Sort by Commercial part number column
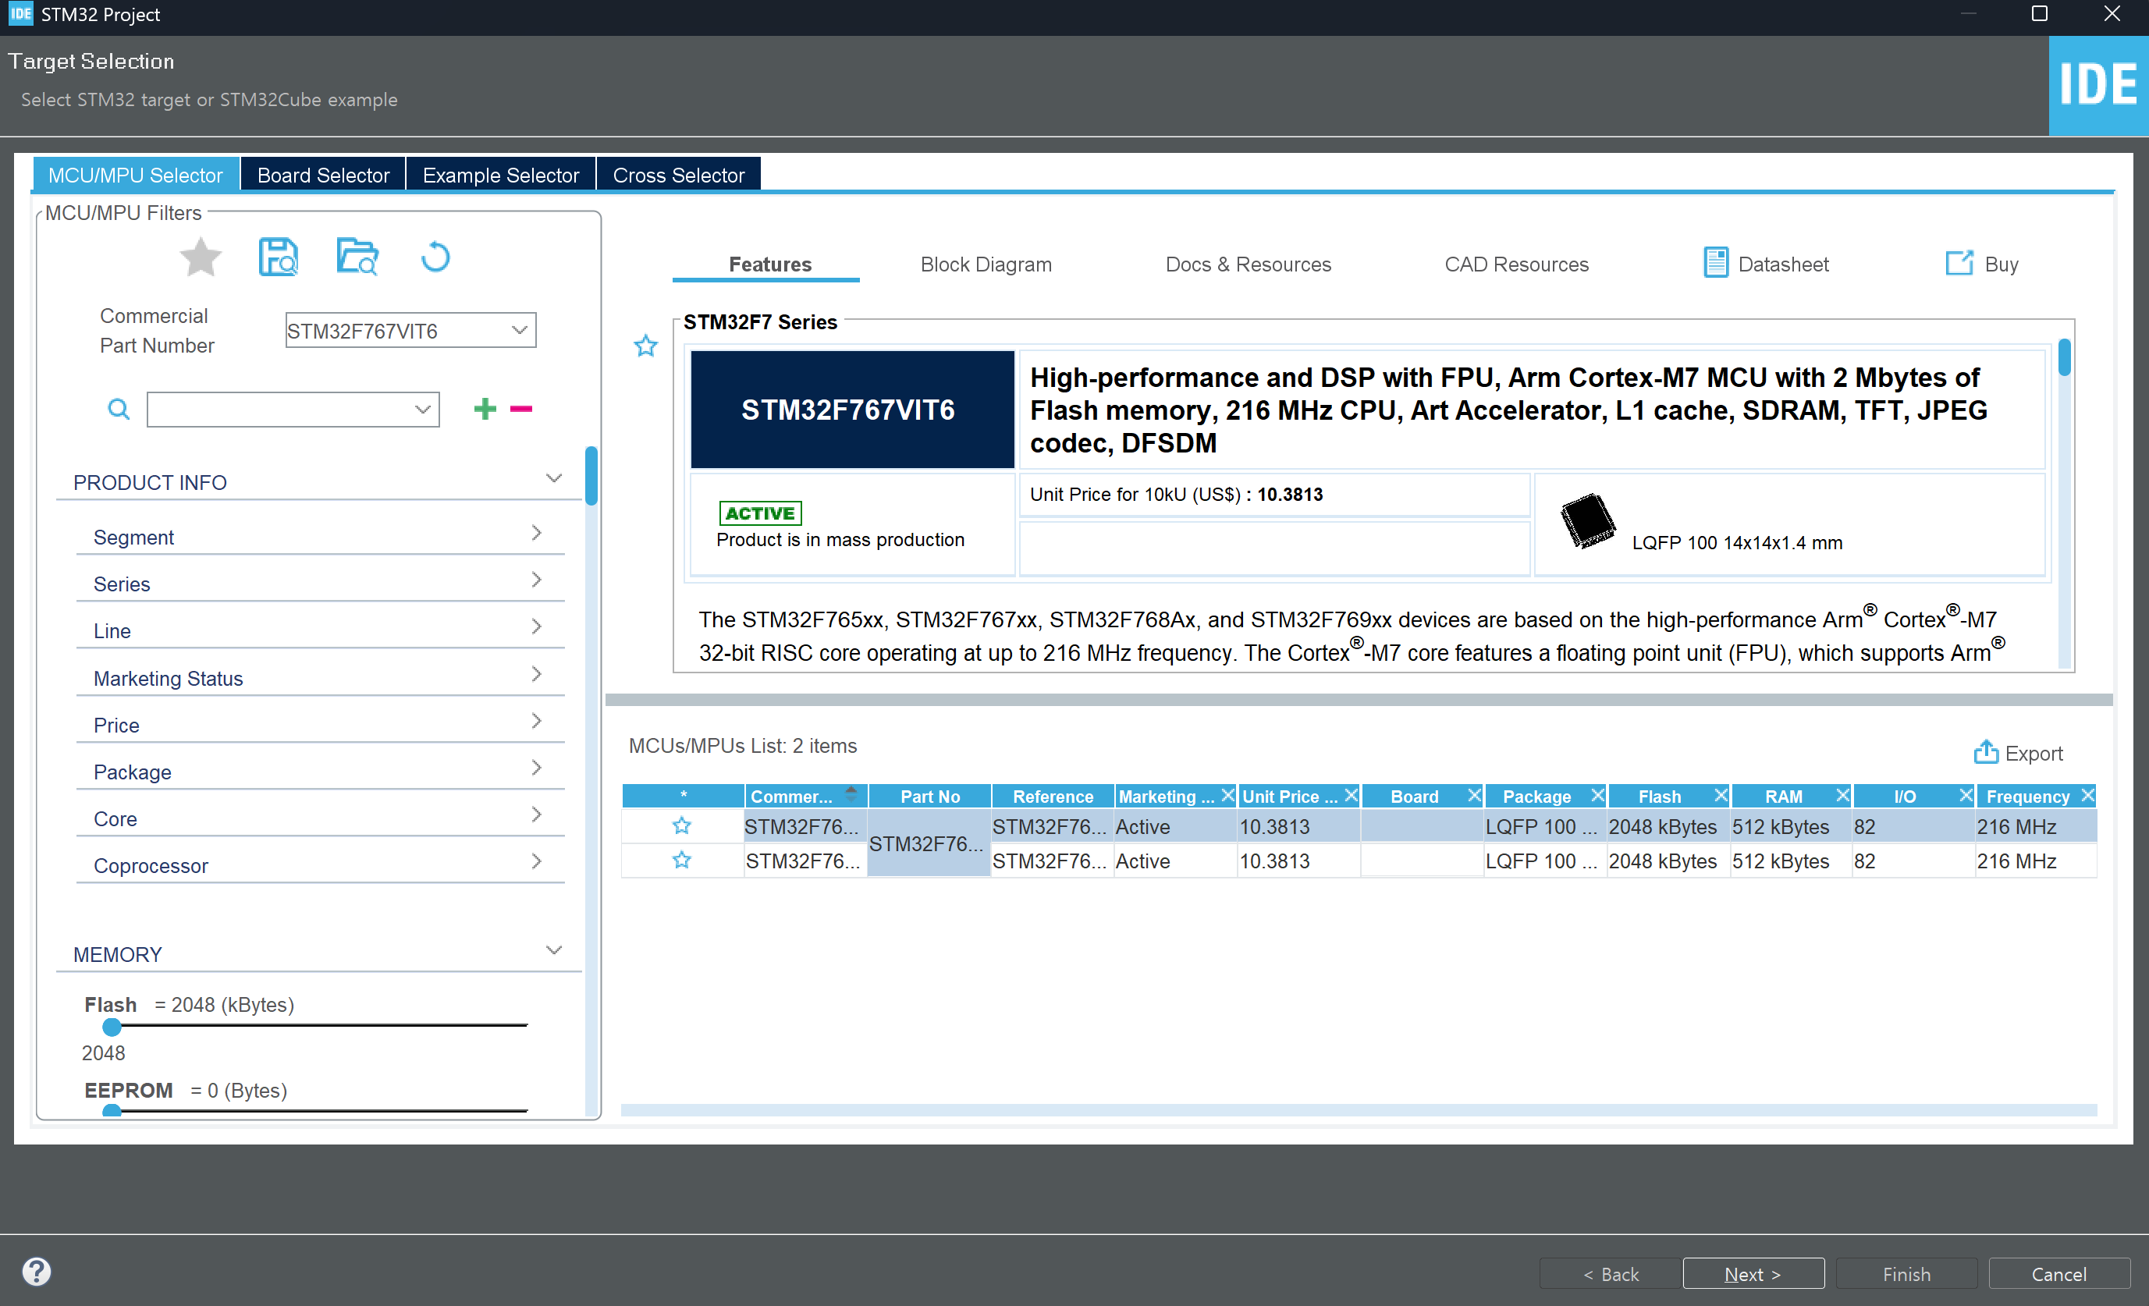This screenshot has height=1306, width=2149. pyautogui.click(x=806, y=796)
